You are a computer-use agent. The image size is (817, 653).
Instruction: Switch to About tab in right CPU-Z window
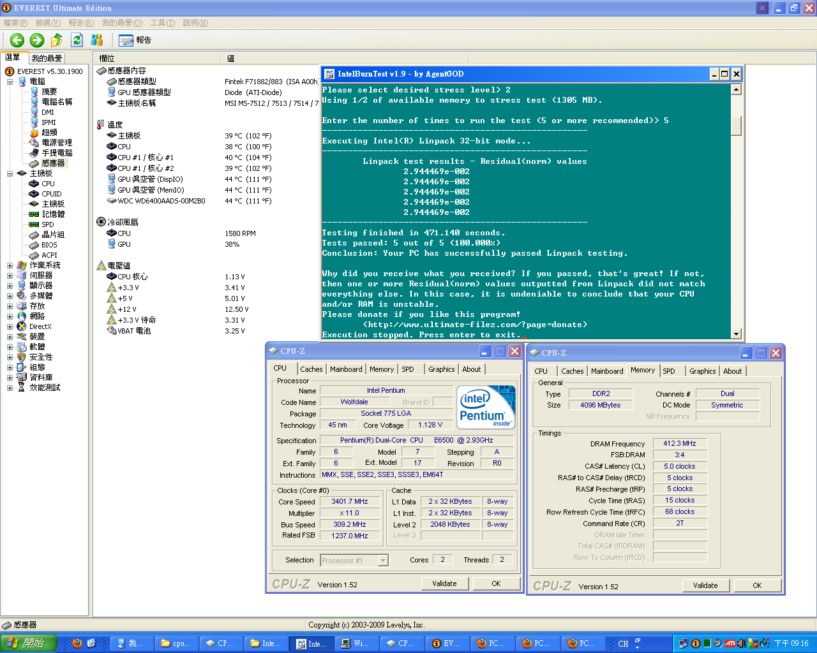tap(733, 371)
